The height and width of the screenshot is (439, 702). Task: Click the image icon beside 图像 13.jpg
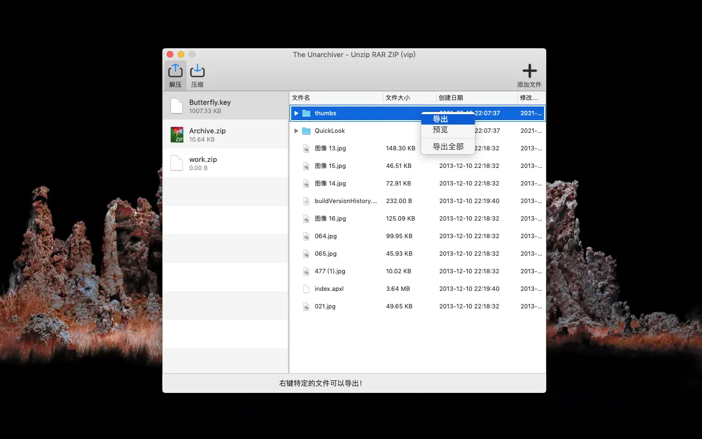(x=306, y=148)
